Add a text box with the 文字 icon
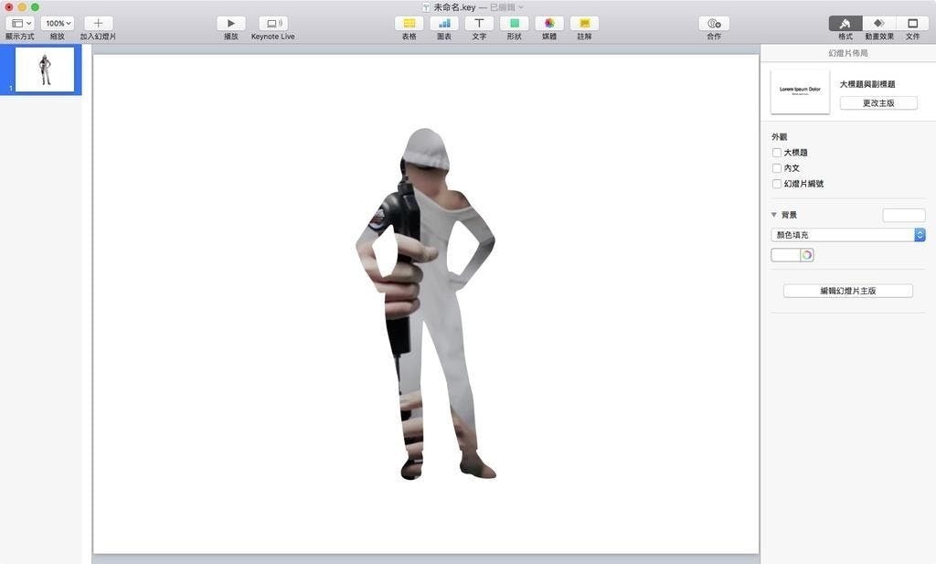 [479, 23]
